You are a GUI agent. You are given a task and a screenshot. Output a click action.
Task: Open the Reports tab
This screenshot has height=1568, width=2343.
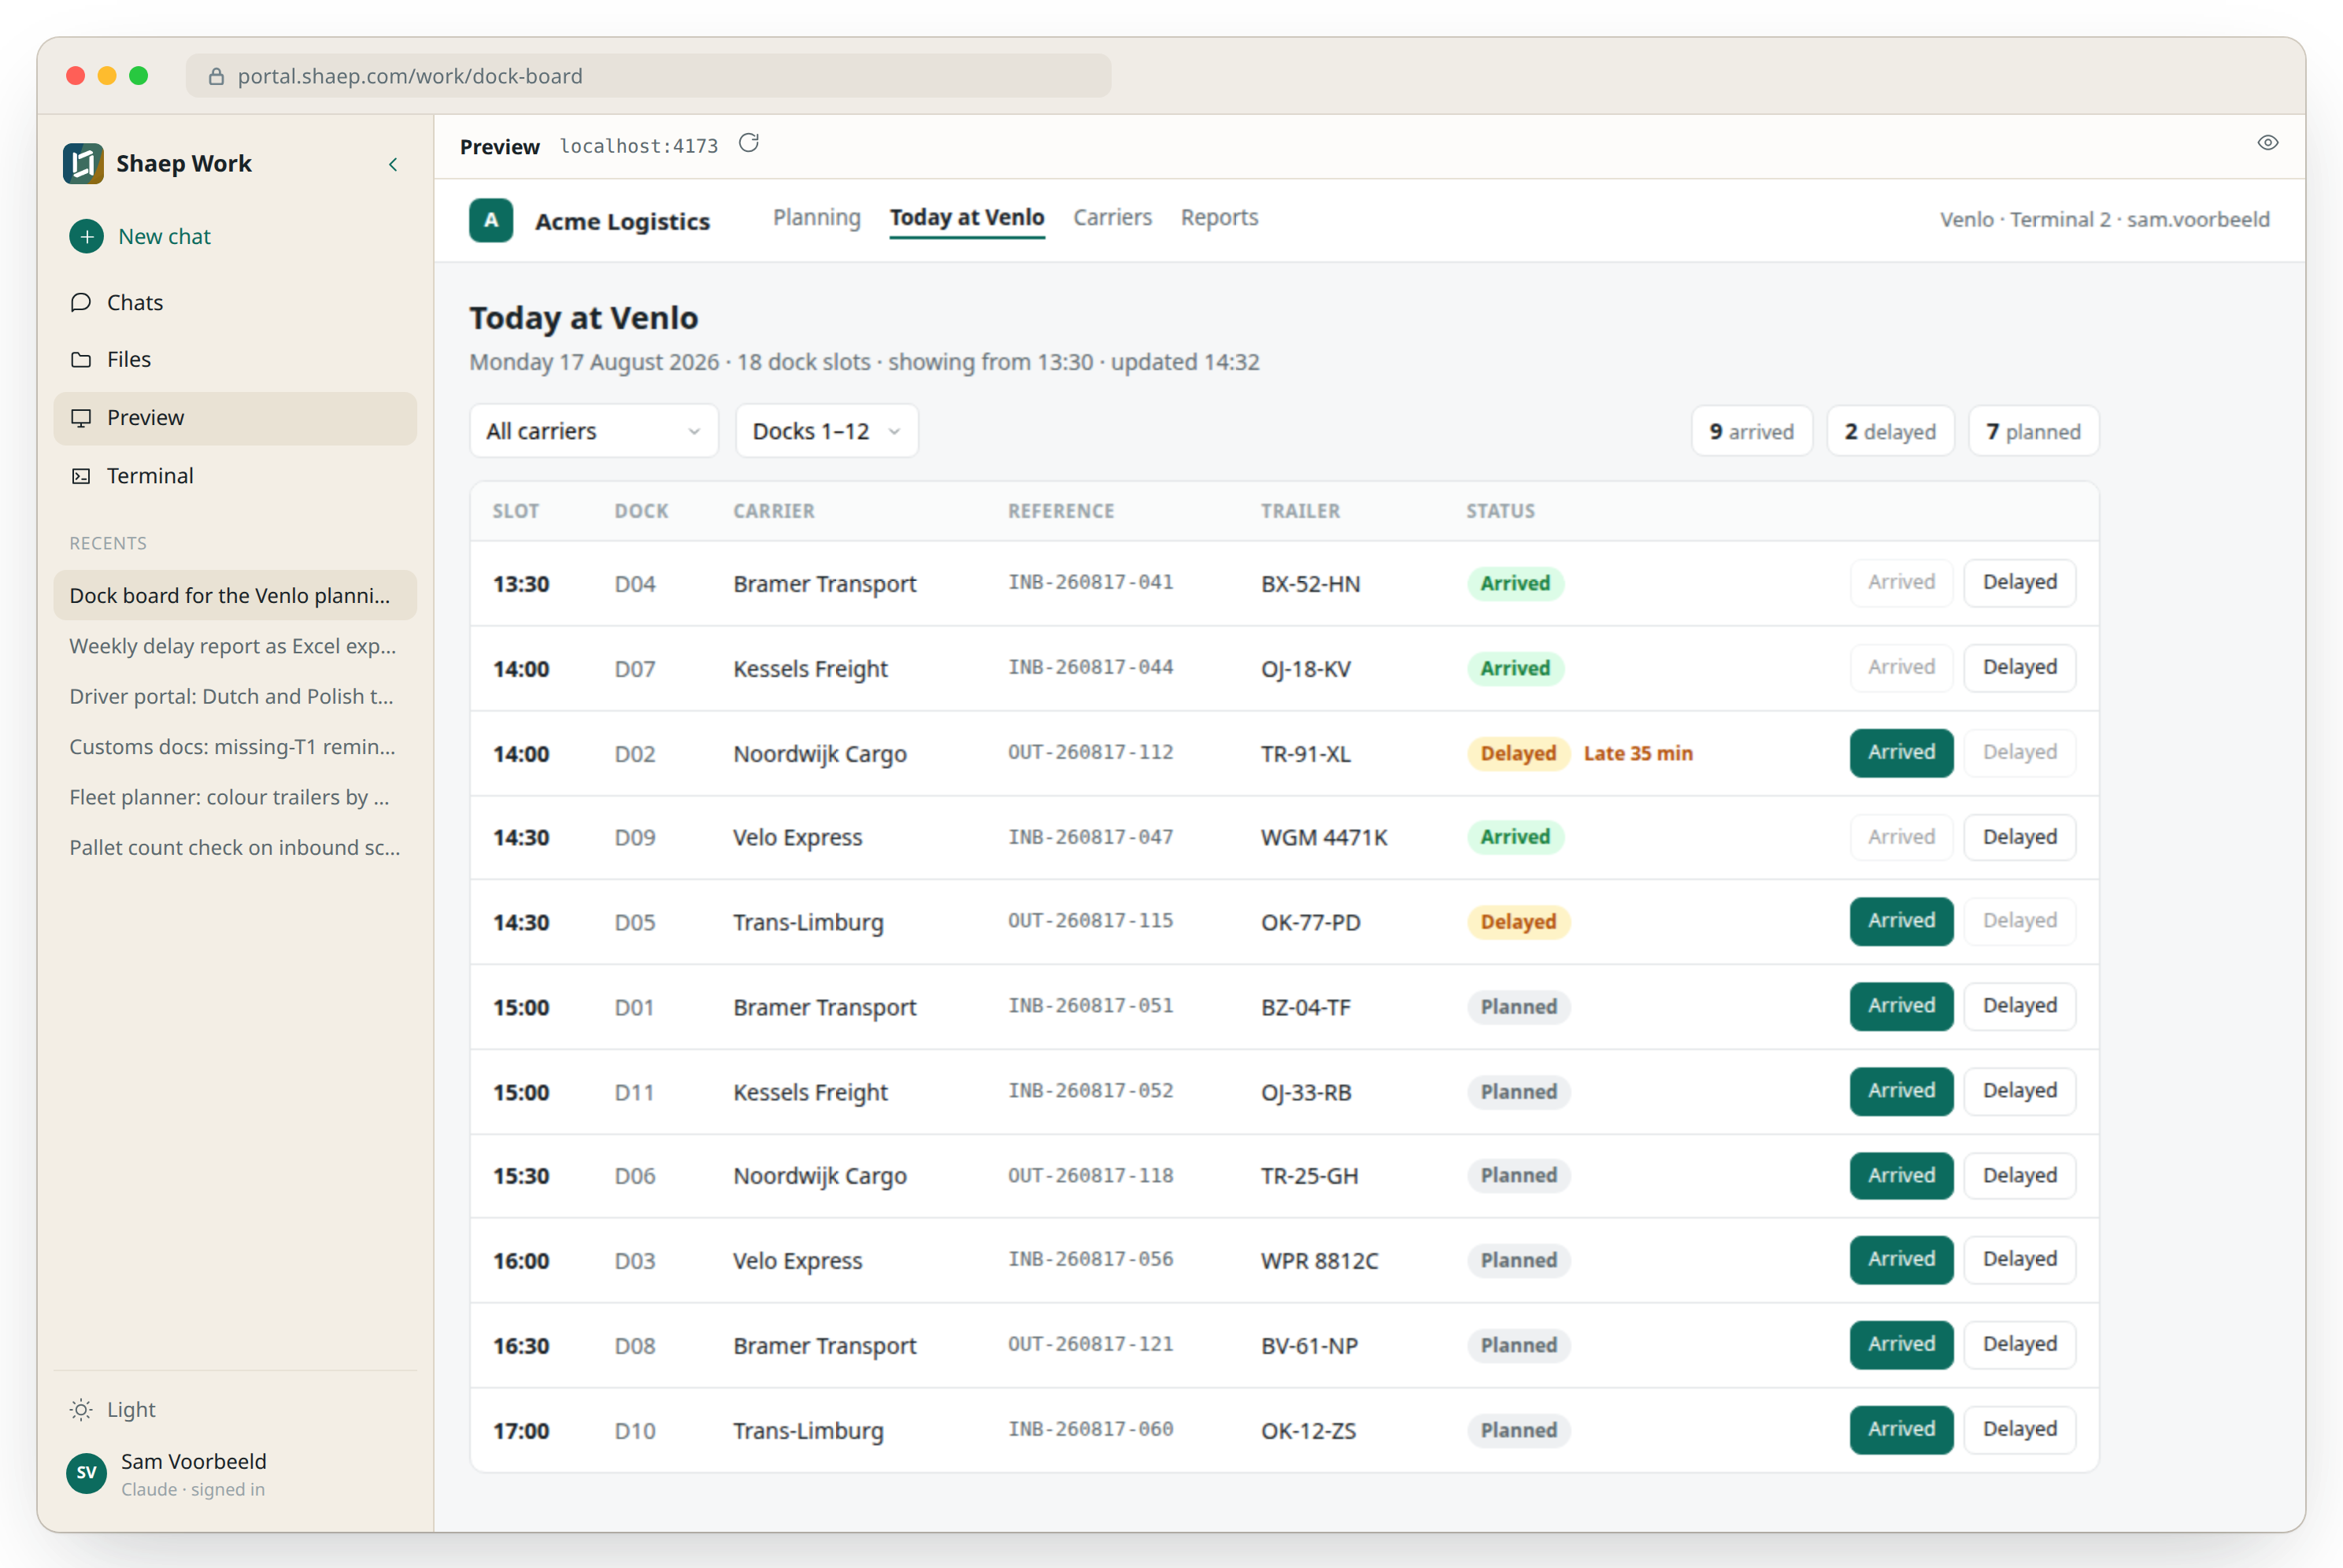pos(1219,217)
